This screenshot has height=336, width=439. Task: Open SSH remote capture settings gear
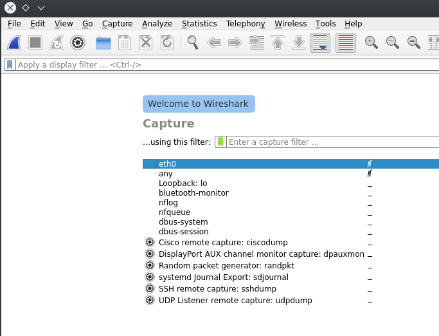(x=150, y=288)
